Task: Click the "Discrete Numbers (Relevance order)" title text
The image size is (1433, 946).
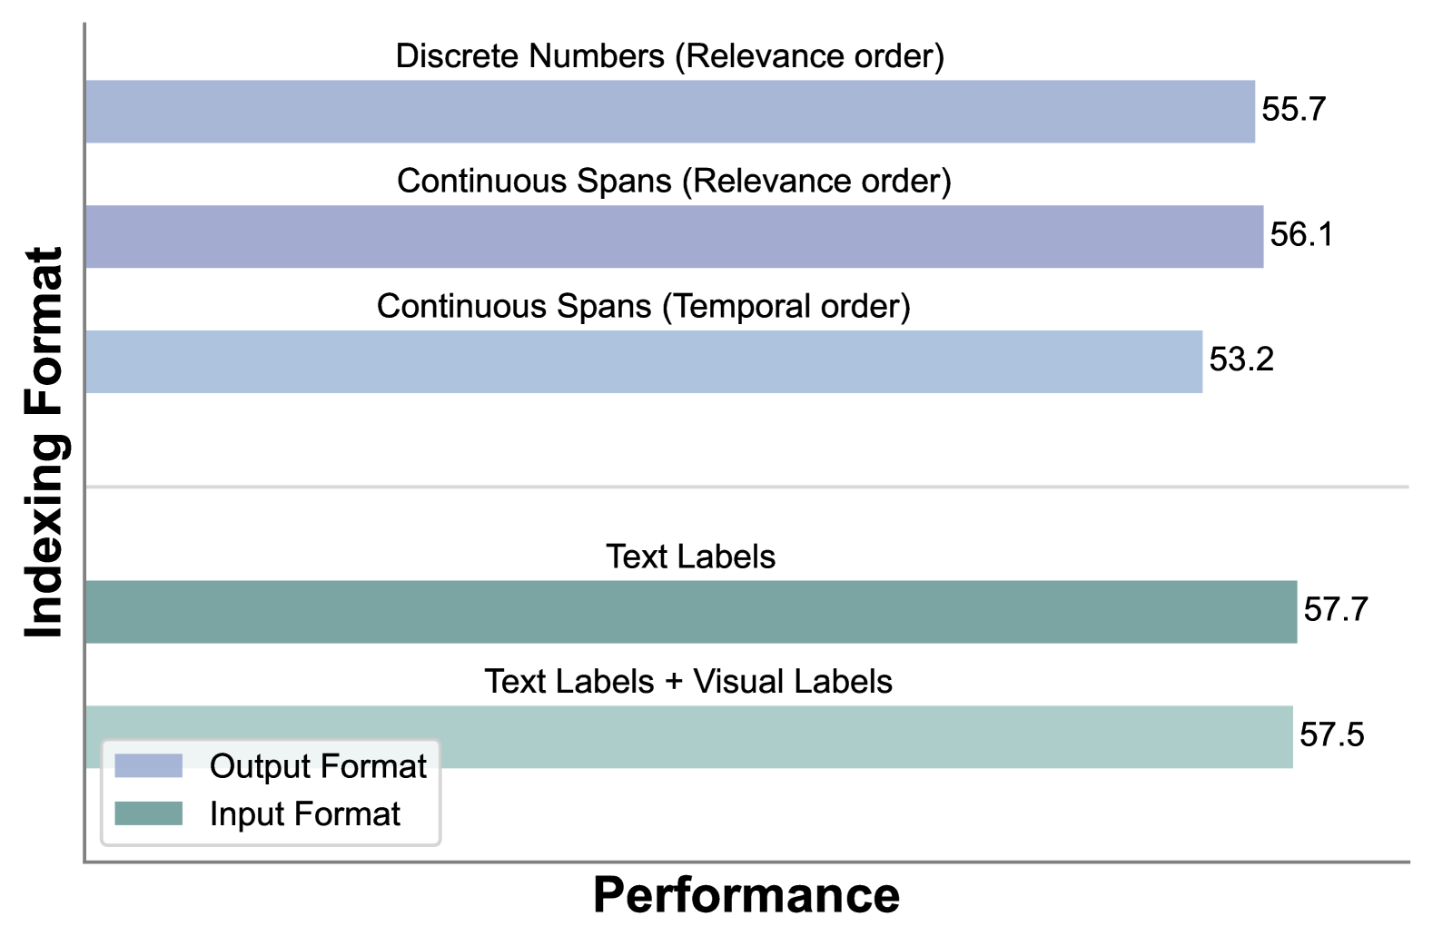Action: (670, 56)
